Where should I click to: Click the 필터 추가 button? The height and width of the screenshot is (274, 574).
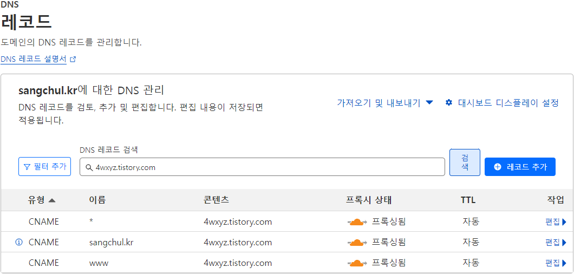[44, 167]
